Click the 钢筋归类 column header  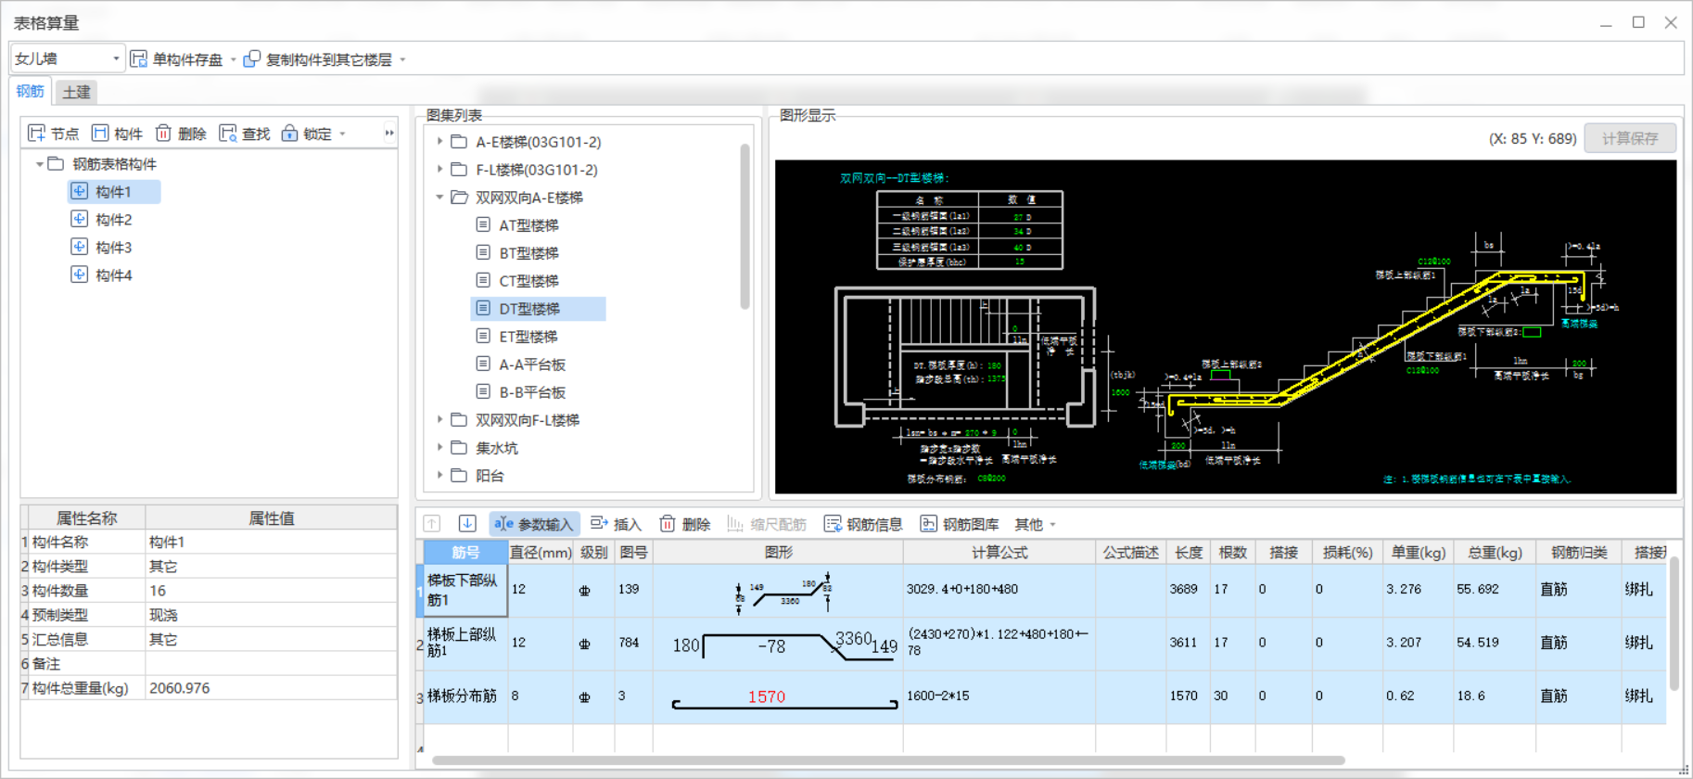tap(1579, 552)
